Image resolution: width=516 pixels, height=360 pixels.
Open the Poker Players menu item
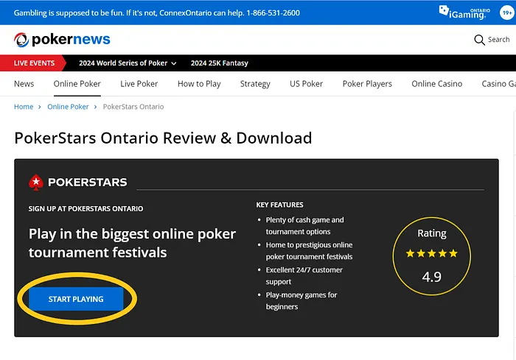tap(367, 84)
